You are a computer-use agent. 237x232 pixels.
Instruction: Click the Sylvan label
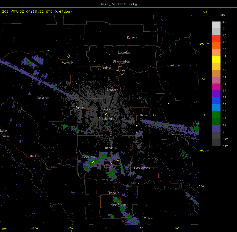(x=107, y=68)
